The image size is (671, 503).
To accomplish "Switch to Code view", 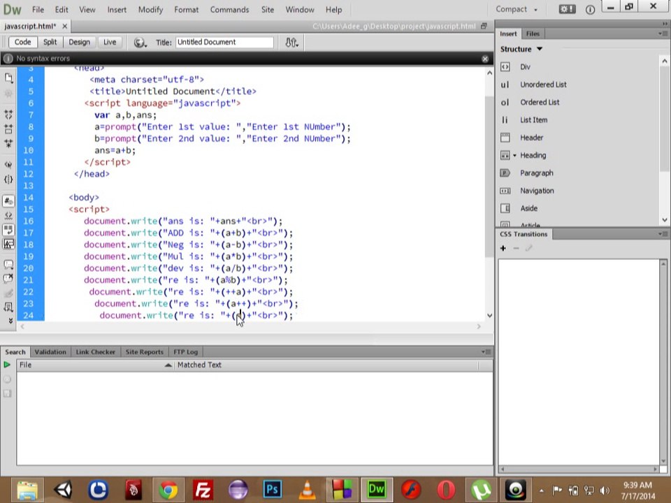I will (x=22, y=42).
